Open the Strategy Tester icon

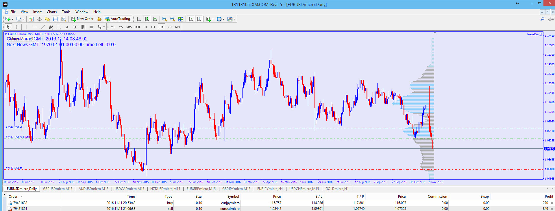64,19
